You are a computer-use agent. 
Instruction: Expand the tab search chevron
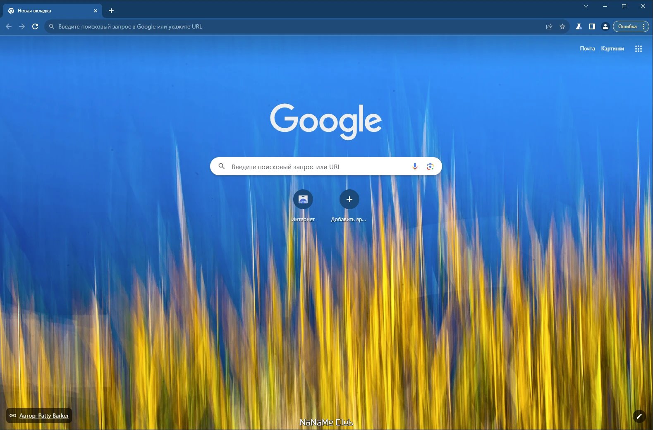[586, 6]
